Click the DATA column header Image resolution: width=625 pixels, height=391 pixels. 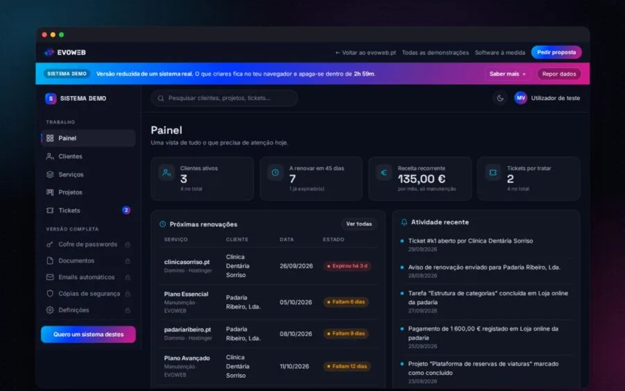pos(287,240)
